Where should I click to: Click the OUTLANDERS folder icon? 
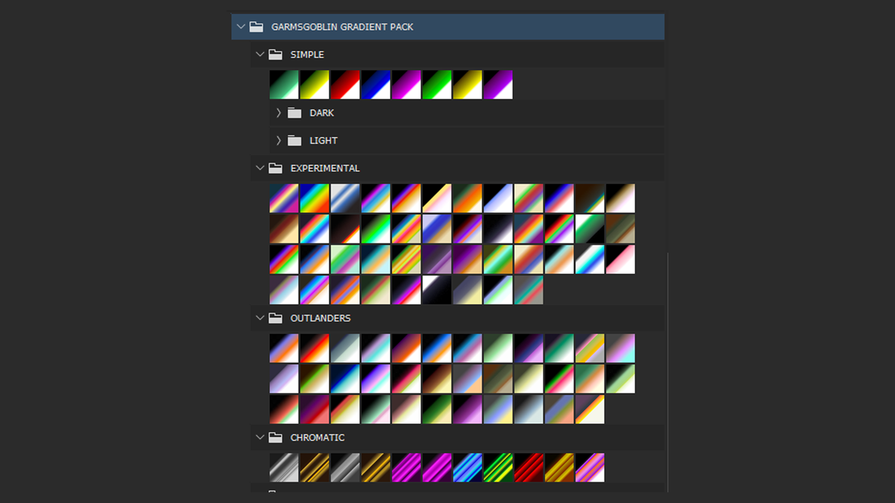point(276,318)
